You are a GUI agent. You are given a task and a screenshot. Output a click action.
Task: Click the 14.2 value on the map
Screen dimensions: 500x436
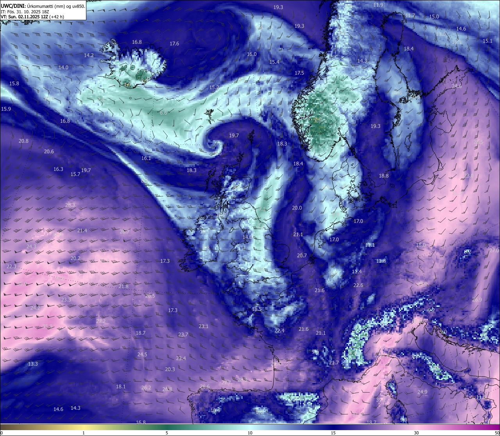coord(89,55)
